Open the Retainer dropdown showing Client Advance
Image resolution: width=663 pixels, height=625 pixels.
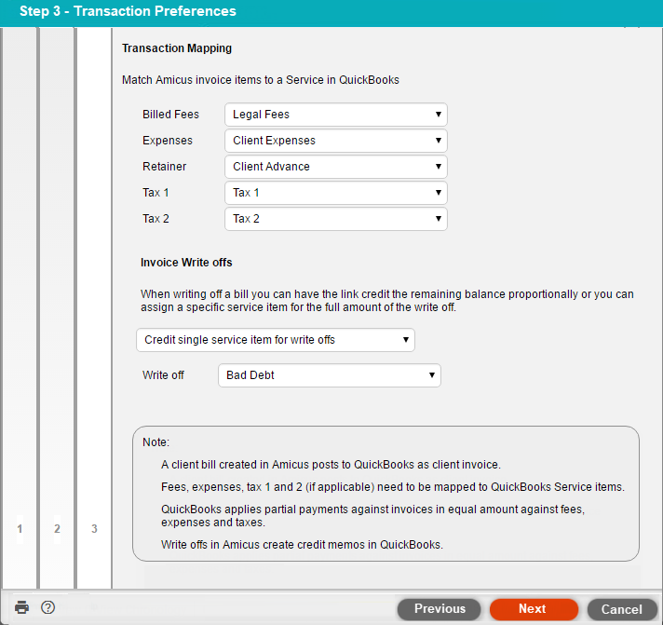click(x=336, y=167)
